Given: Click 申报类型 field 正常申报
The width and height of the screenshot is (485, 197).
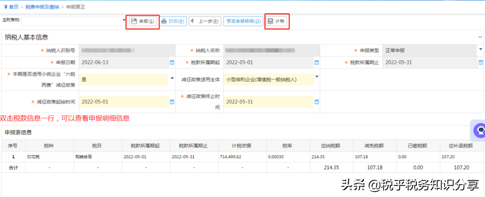Looking at the screenshot, I should click(x=430, y=50).
